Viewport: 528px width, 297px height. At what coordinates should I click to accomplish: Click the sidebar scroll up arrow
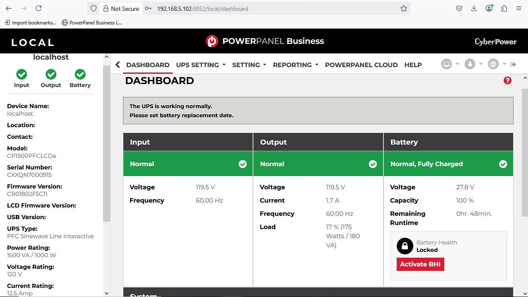pyautogui.click(x=106, y=57)
